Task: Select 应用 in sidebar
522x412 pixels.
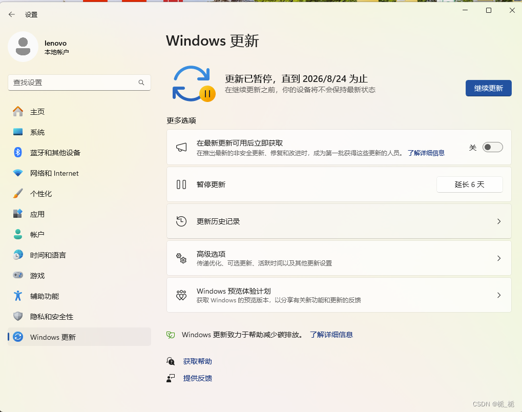Action: 79,214
